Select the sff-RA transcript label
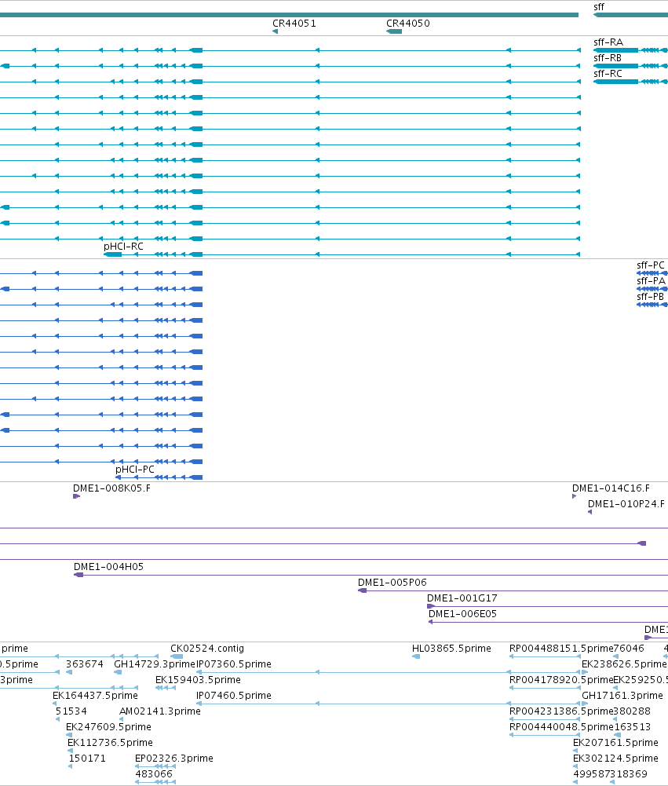 click(608, 42)
